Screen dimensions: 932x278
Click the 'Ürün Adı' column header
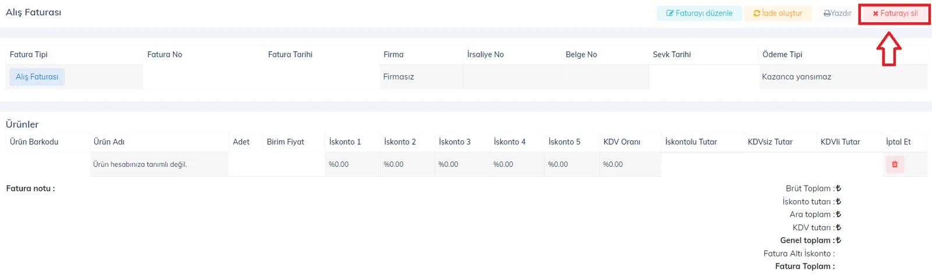pos(109,142)
